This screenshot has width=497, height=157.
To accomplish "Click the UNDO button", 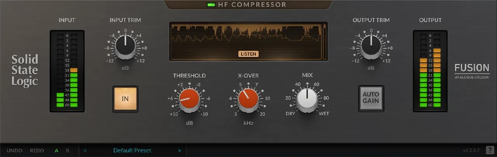I will 14,150.
